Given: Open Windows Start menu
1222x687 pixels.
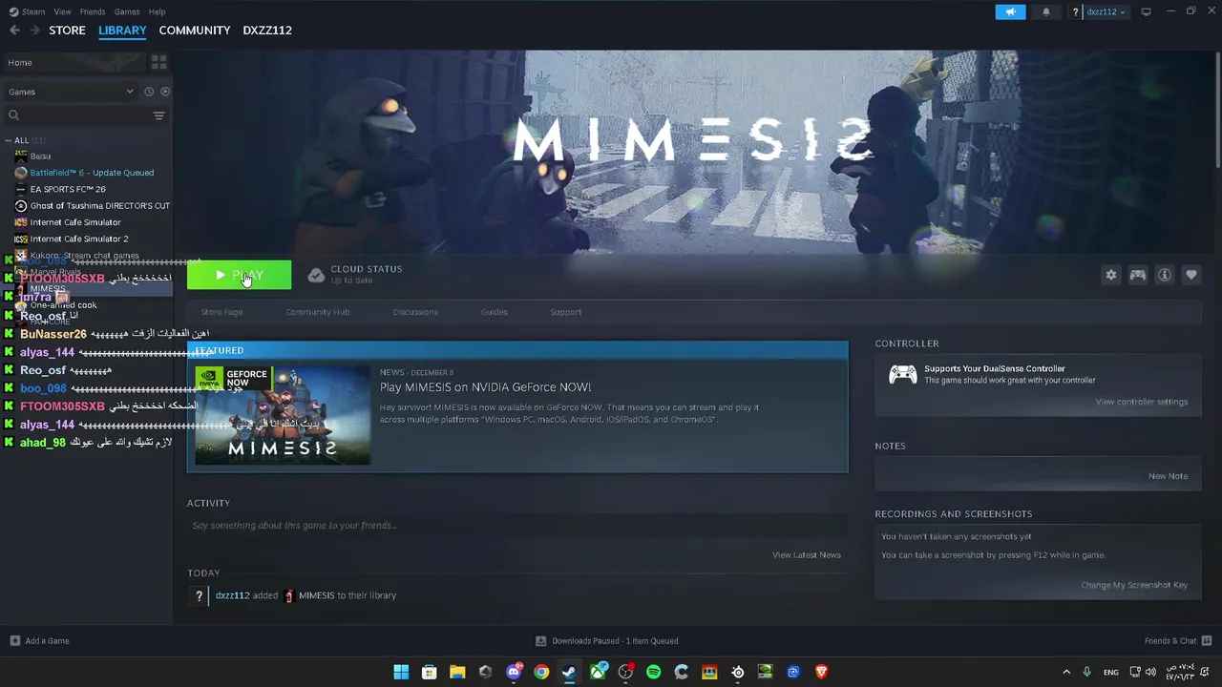Looking at the screenshot, I should tap(401, 672).
